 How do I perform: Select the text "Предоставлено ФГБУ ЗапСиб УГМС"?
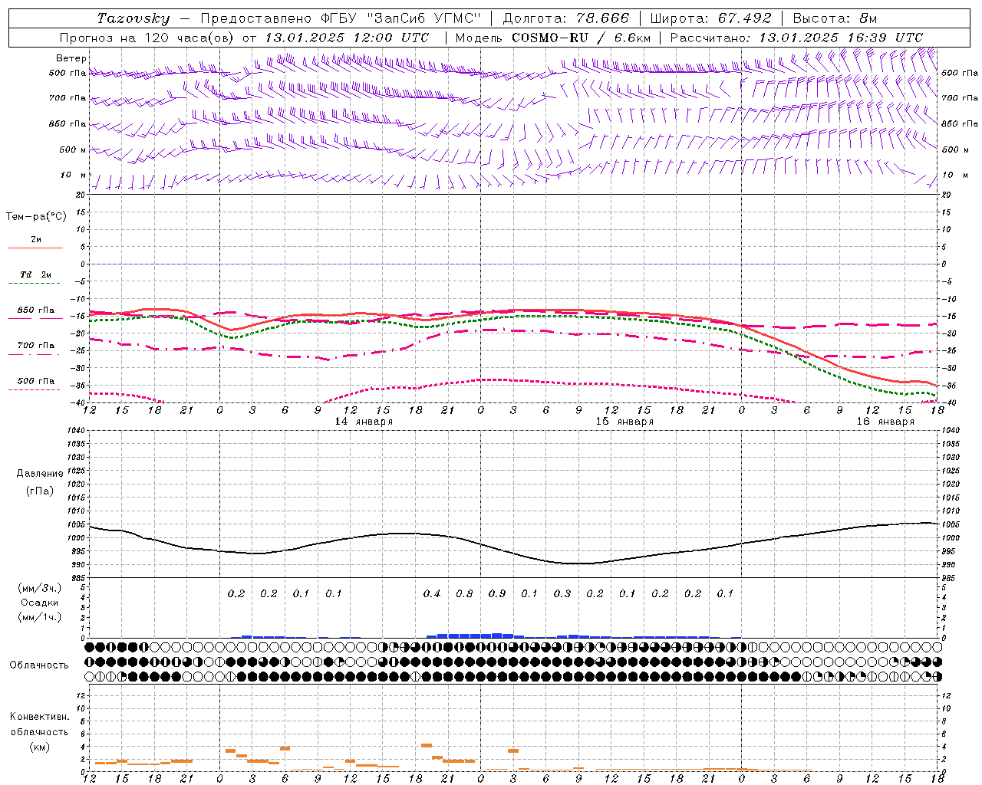340,18
